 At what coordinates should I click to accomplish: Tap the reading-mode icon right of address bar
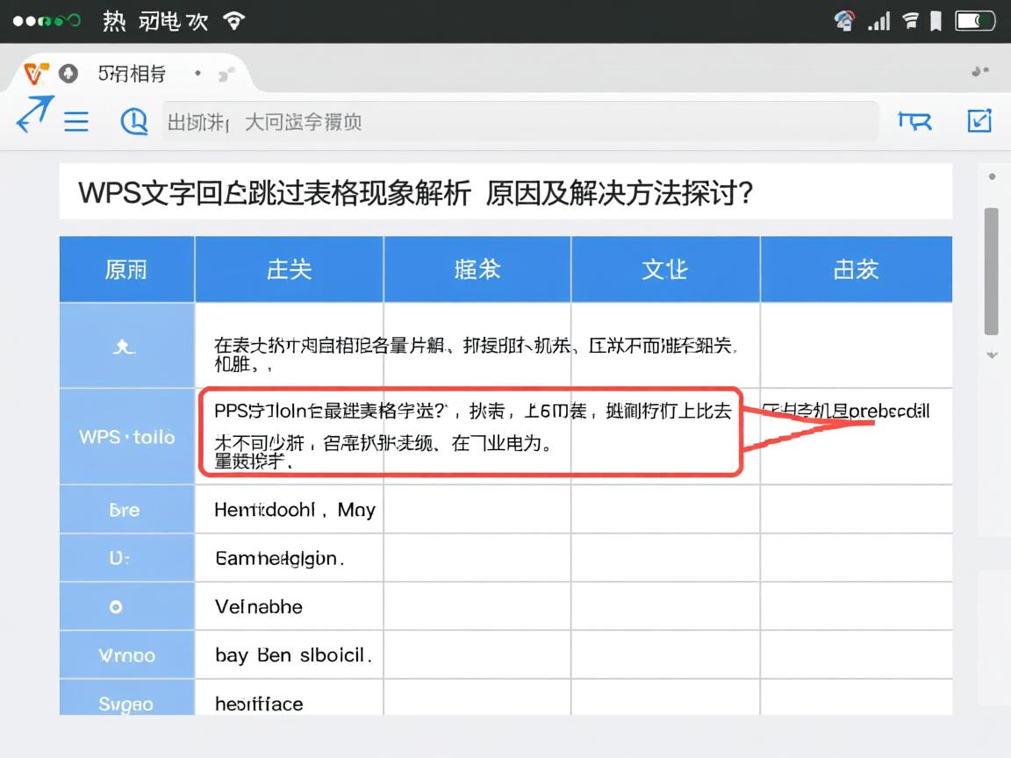[x=914, y=121]
